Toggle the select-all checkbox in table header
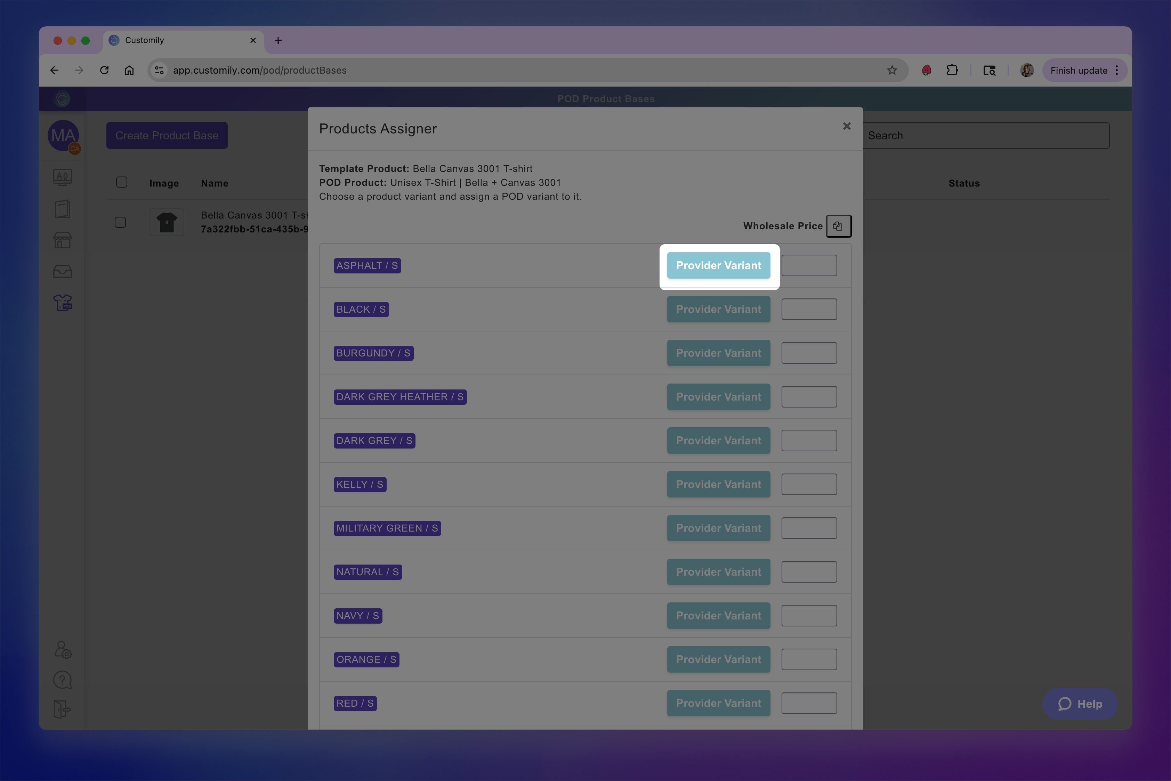Image resolution: width=1171 pixels, height=781 pixels. pyautogui.click(x=122, y=182)
